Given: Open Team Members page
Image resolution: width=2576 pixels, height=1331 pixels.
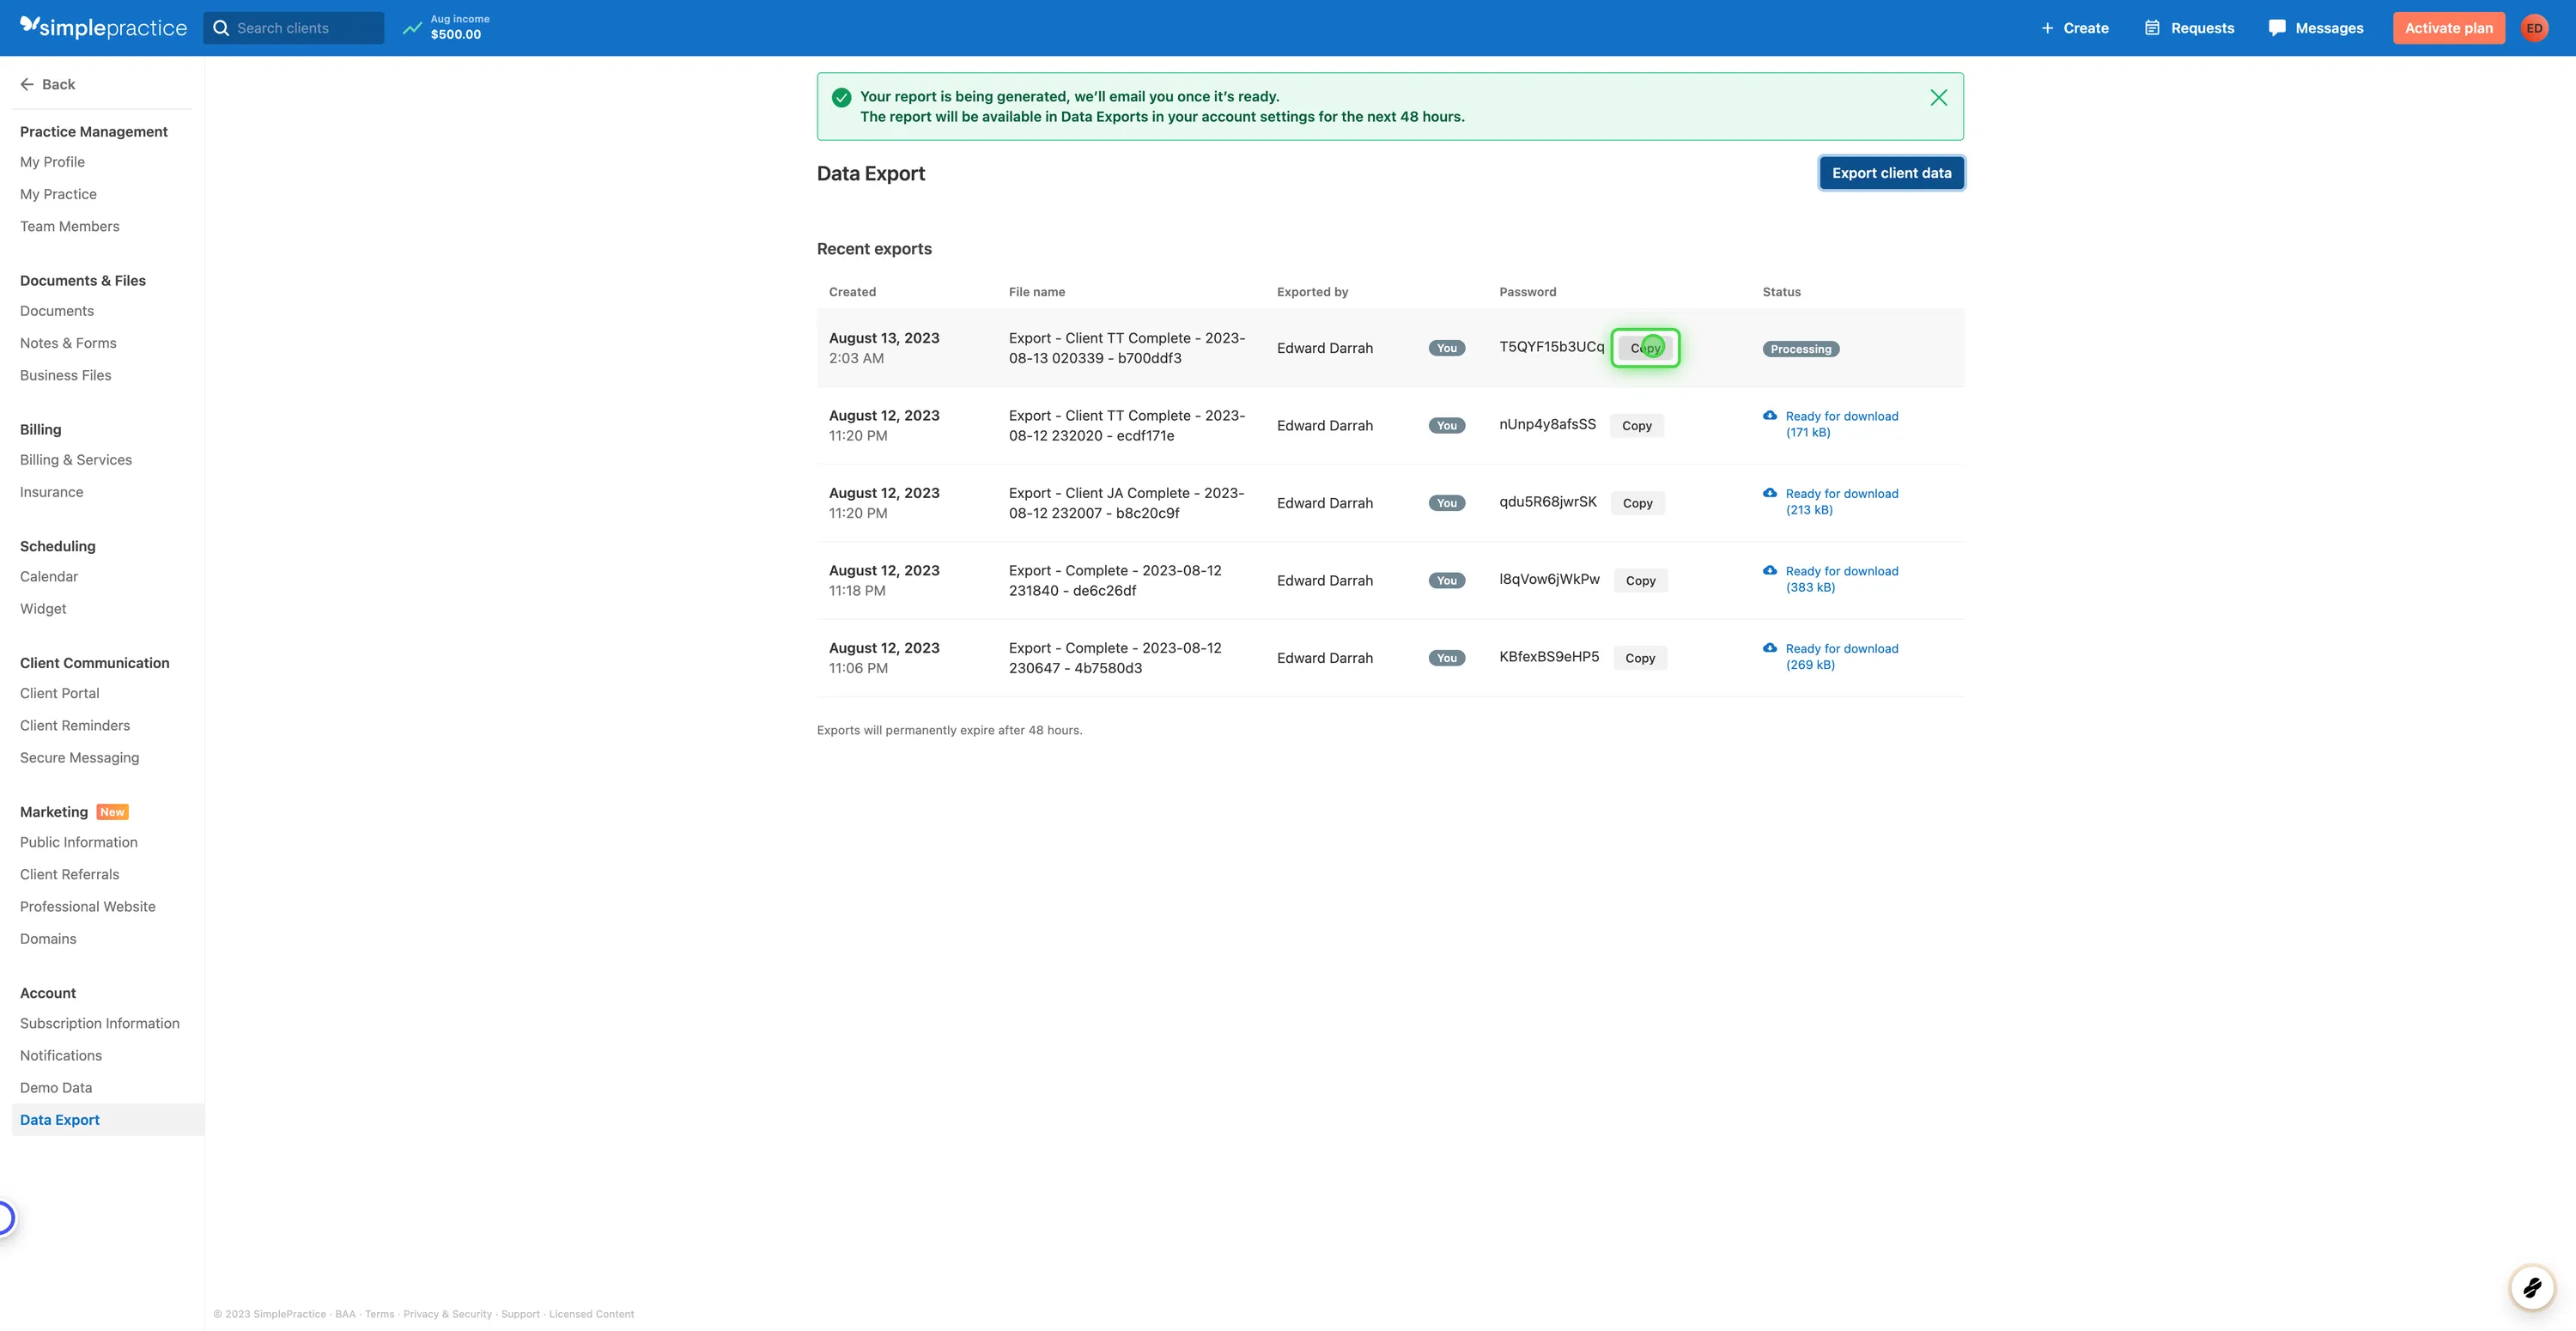Looking at the screenshot, I should (x=69, y=226).
